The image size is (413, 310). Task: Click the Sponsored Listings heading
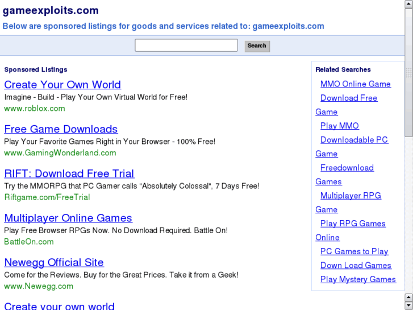(36, 69)
